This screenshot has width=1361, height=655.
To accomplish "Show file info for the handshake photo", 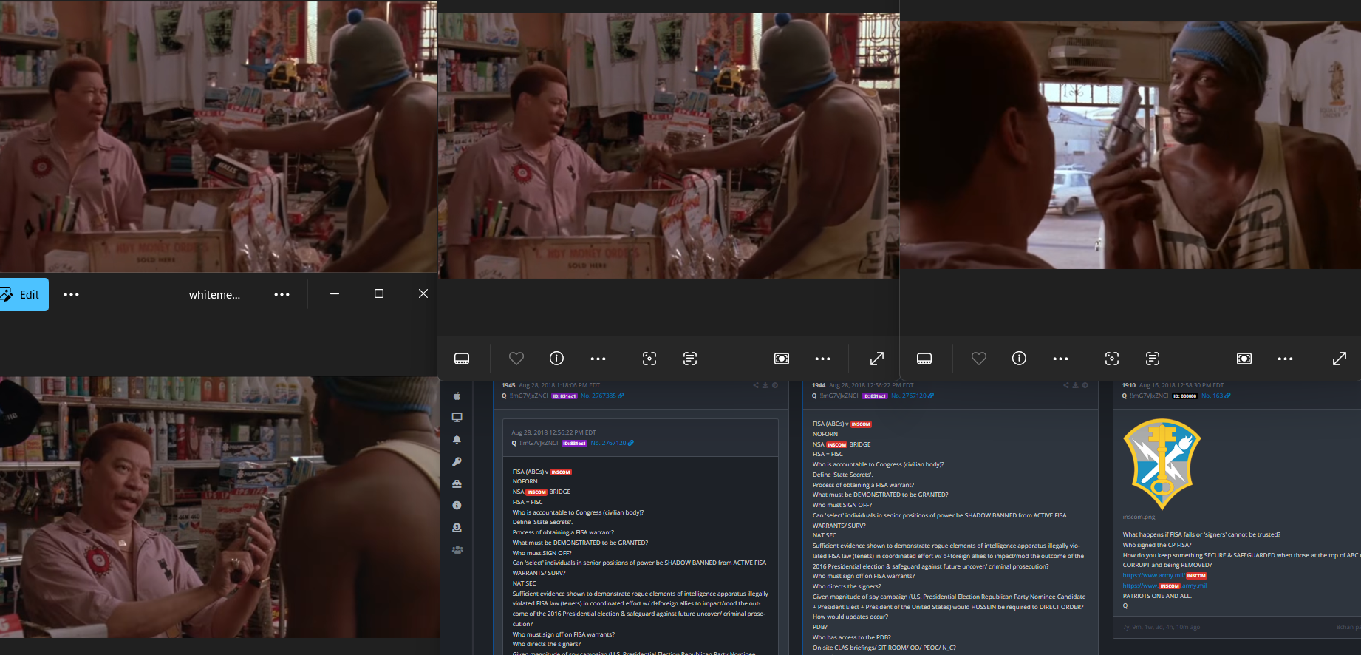I will point(556,359).
